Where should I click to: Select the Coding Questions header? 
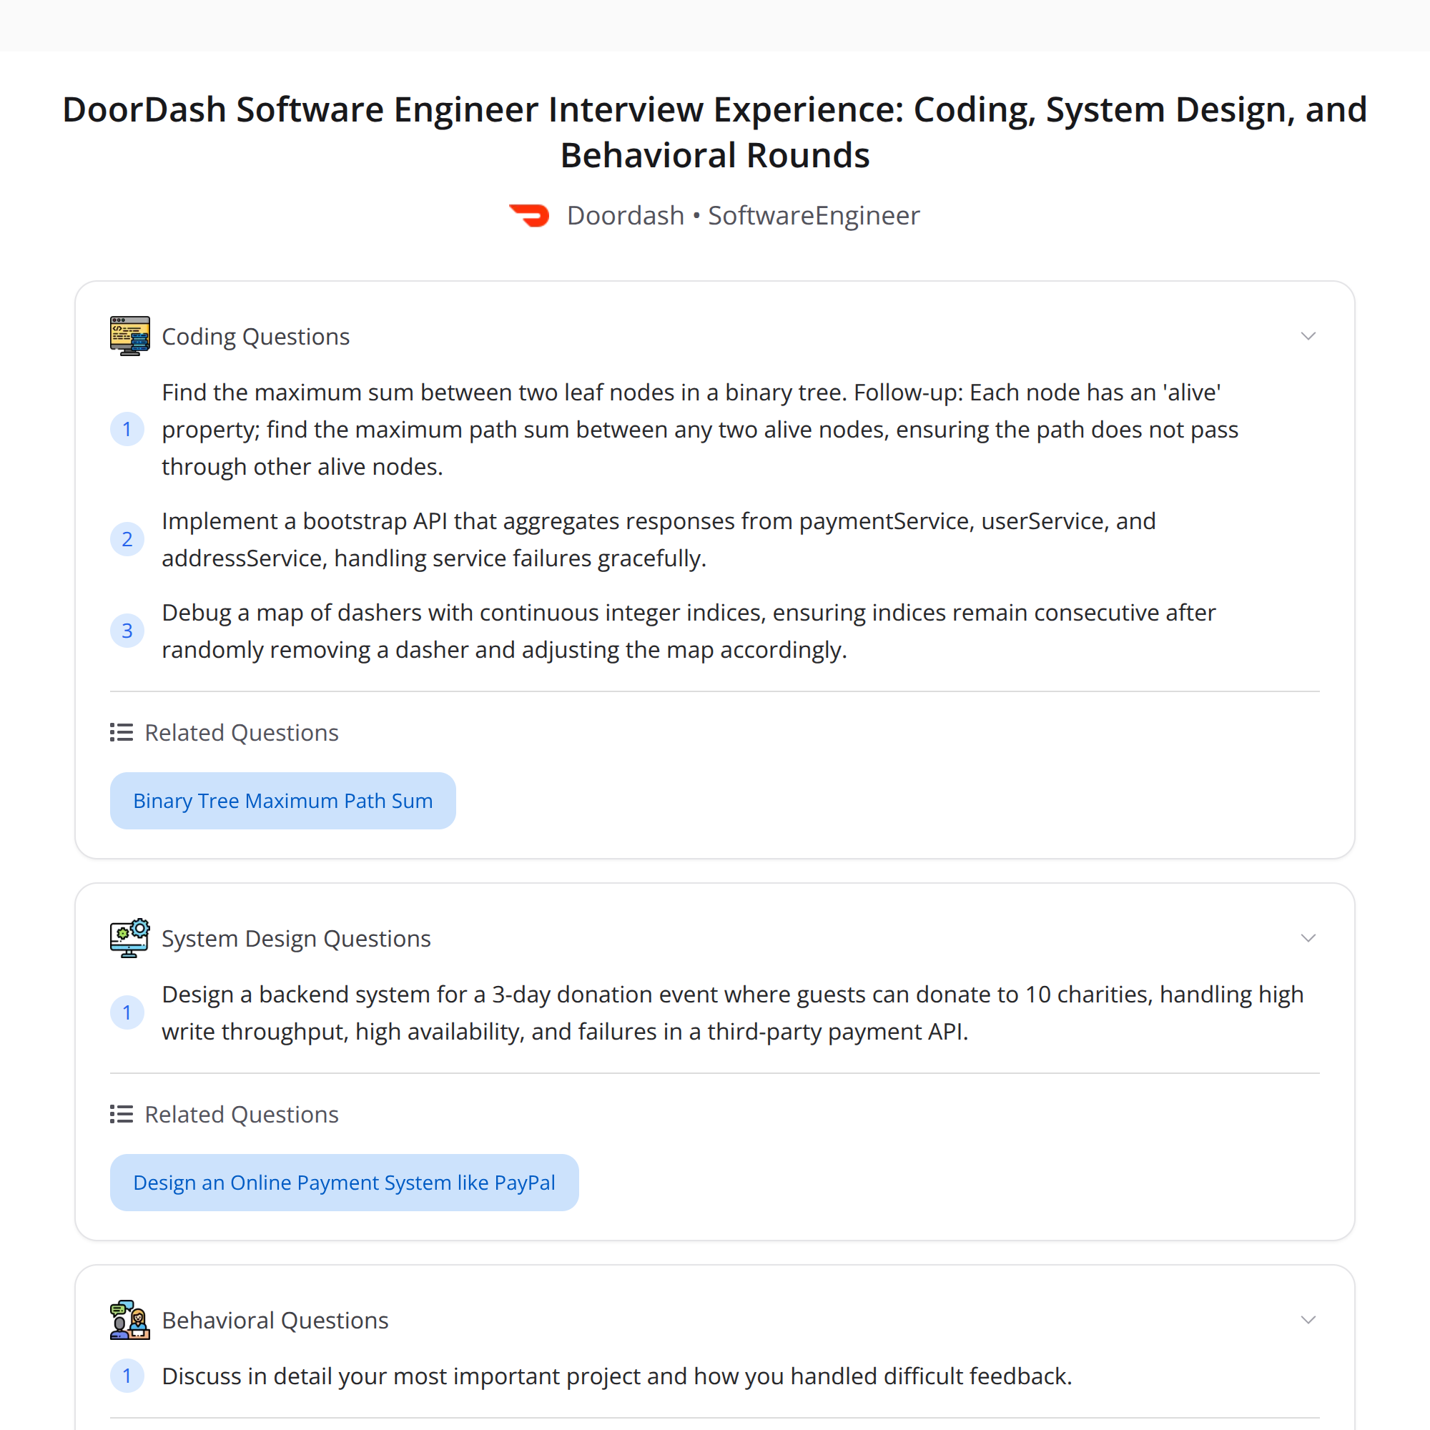(256, 335)
